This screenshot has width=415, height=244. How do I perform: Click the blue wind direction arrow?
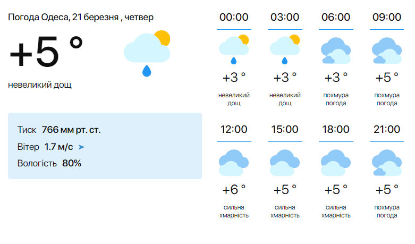81,147
